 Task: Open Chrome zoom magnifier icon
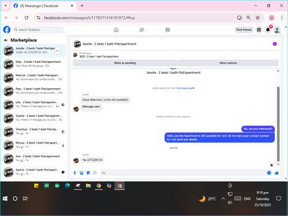point(248,18)
